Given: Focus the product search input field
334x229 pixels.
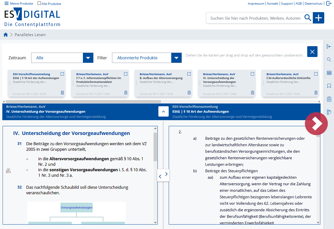Looking at the screenshot, I should coord(255,18).
